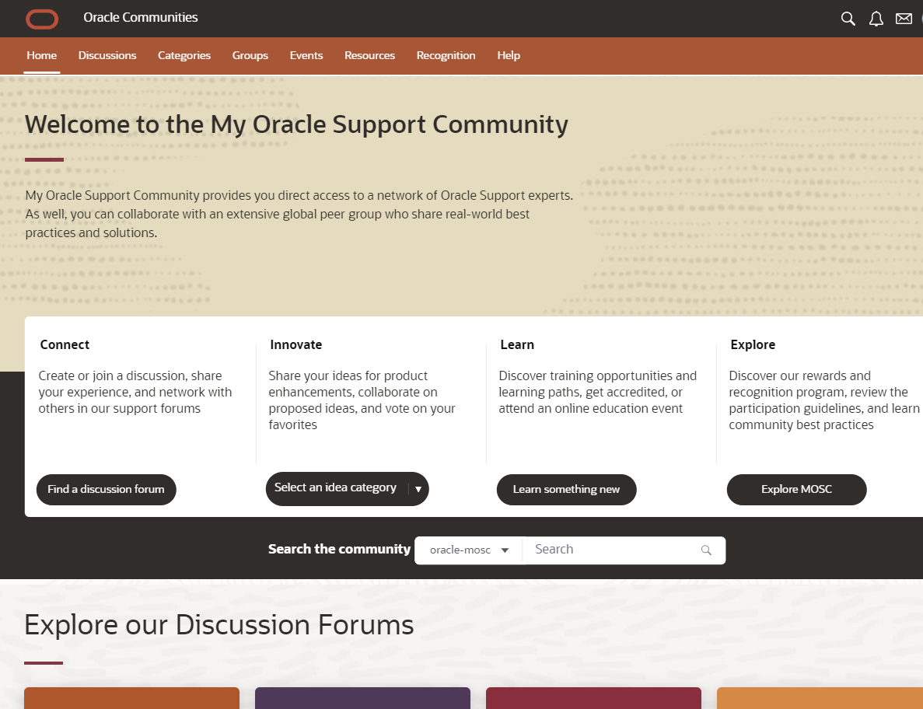Screen dimensions: 923x709
Task: Click the Oracle logo icon
Action: click(x=42, y=19)
